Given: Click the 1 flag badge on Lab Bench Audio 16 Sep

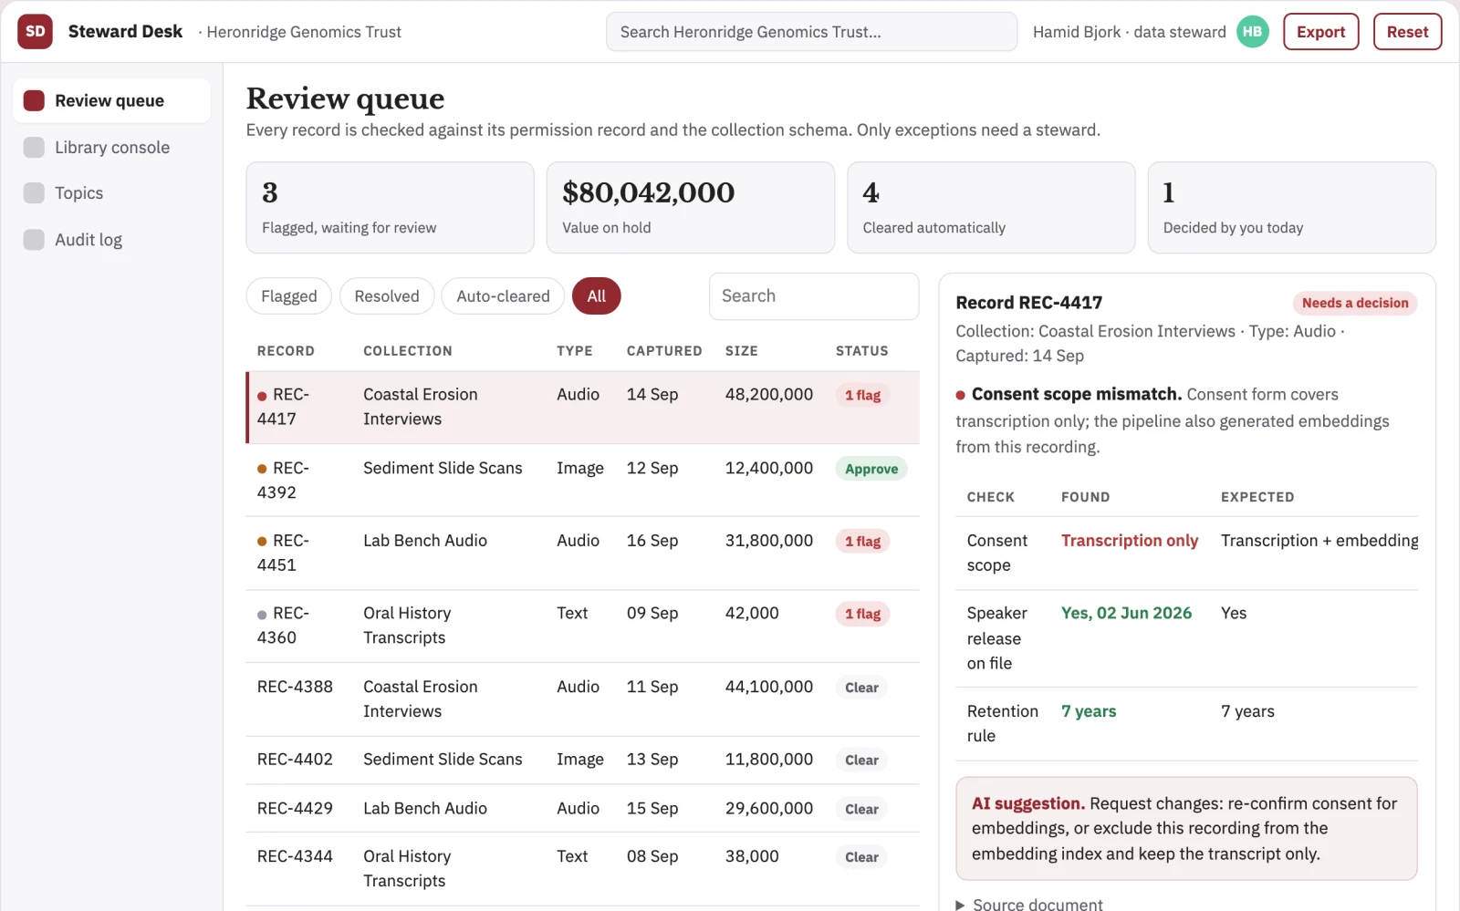Looking at the screenshot, I should tap(862, 542).
